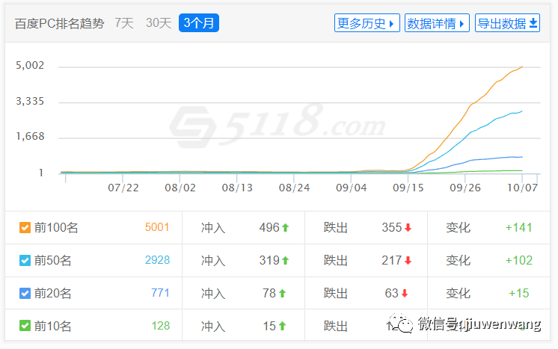
Task: Click 冲入 label in 前100名 row
Action: tap(213, 227)
